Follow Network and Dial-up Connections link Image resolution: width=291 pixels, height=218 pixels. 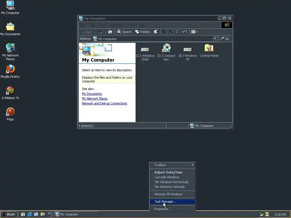click(105, 103)
